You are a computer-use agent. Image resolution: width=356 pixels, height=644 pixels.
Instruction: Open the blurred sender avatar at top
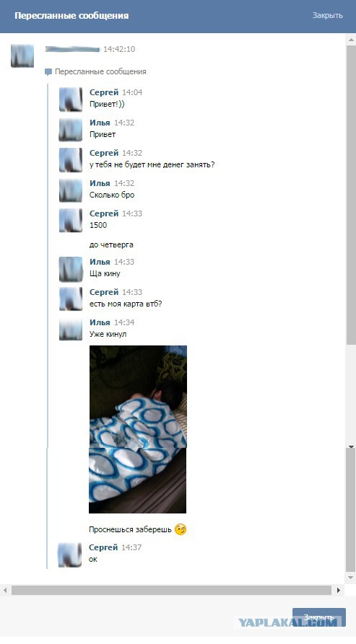tap(22, 56)
